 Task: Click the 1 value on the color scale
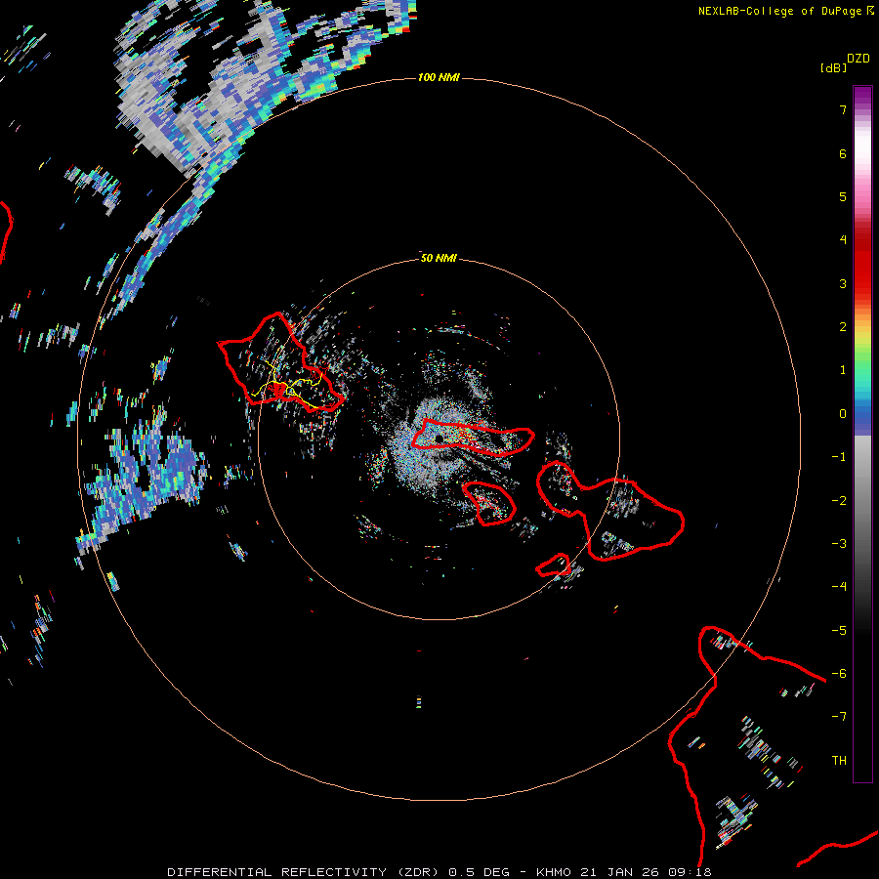coord(843,370)
